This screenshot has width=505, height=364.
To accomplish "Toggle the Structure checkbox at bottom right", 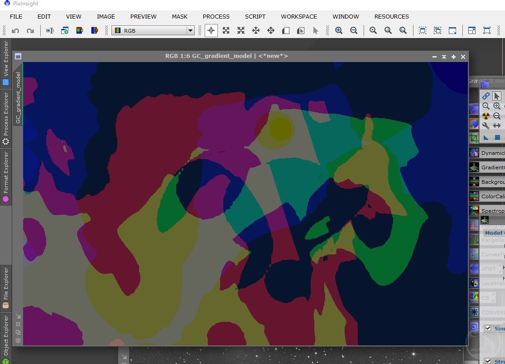I will pyautogui.click(x=488, y=361).
